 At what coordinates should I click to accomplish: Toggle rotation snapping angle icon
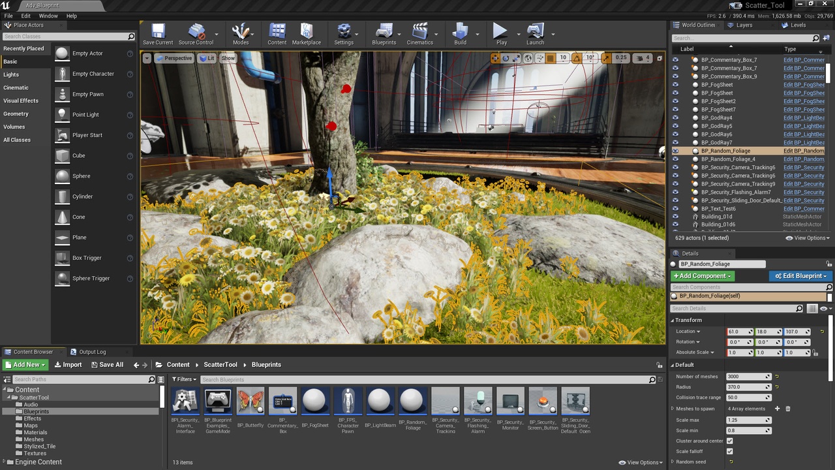coord(577,58)
